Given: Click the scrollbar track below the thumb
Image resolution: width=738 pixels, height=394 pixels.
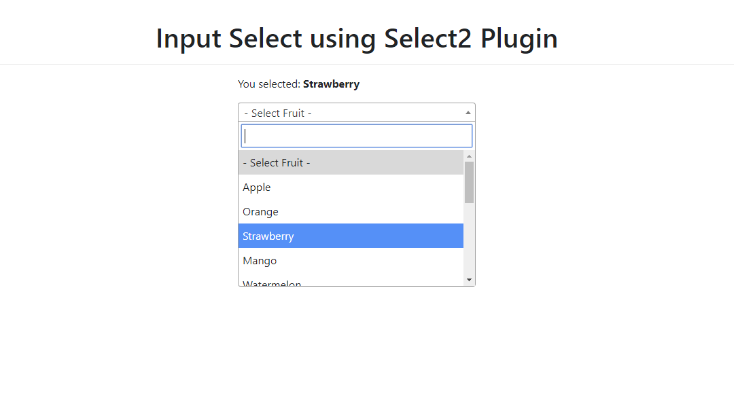Looking at the screenshot, I should [470, 239].
